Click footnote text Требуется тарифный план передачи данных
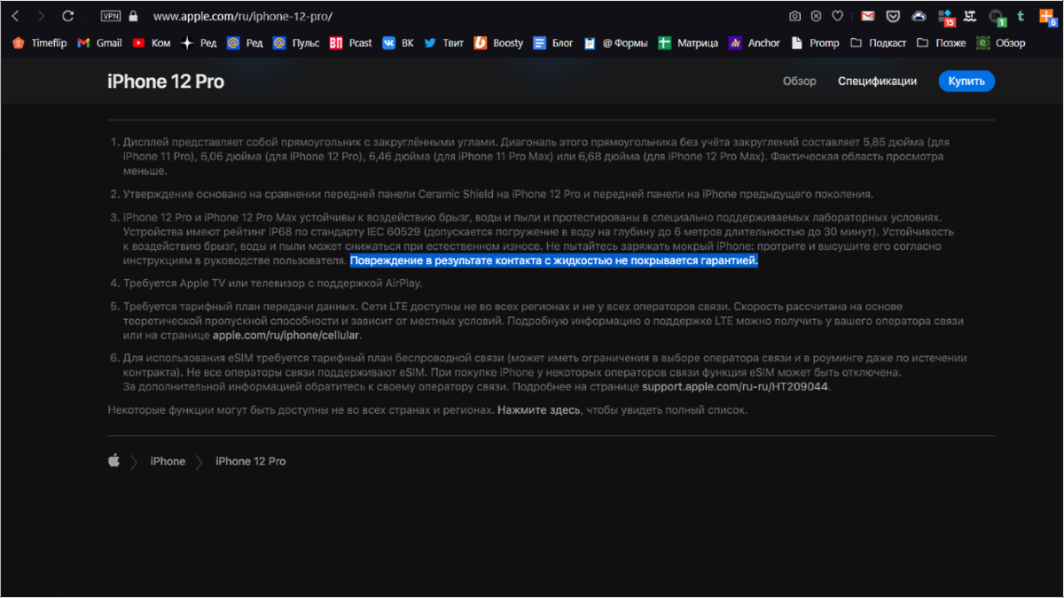Screen dimensions: 1064x598 [544, 321]
